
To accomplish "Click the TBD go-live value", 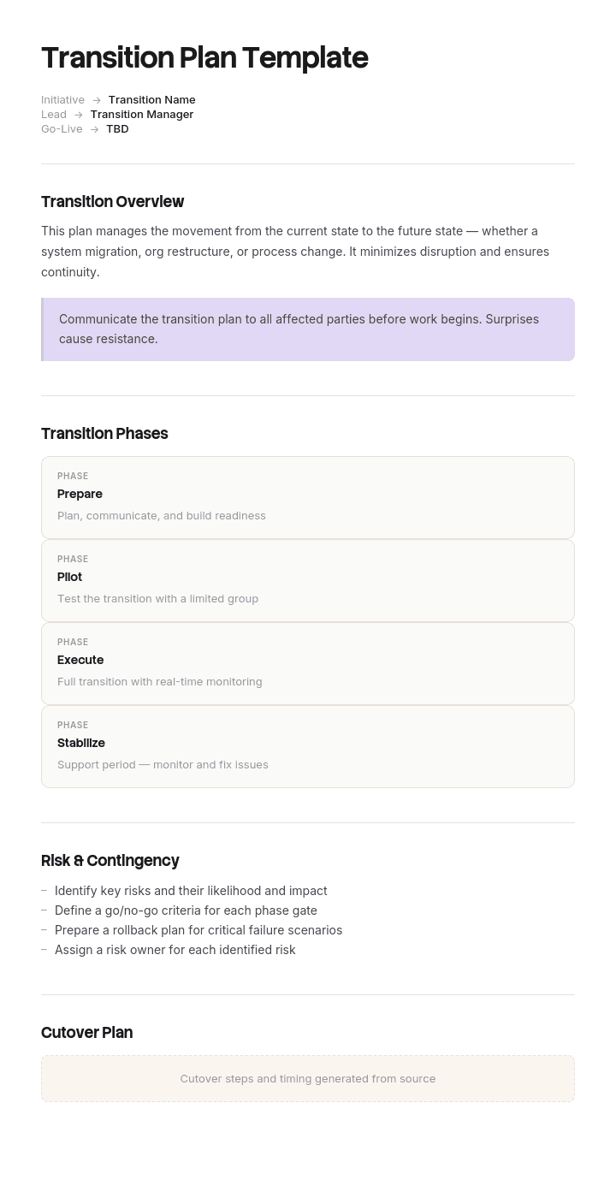I will 117,128.
